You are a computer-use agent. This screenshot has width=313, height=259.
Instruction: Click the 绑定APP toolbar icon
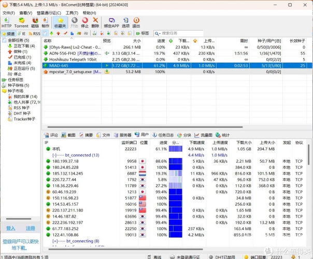point(111,23)
